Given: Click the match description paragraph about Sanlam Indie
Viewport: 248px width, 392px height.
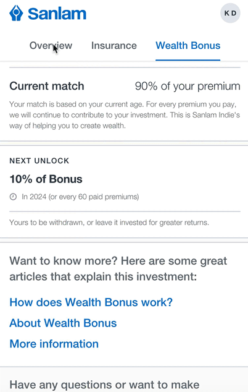Looking at the screenshot, I should (125, 115).
